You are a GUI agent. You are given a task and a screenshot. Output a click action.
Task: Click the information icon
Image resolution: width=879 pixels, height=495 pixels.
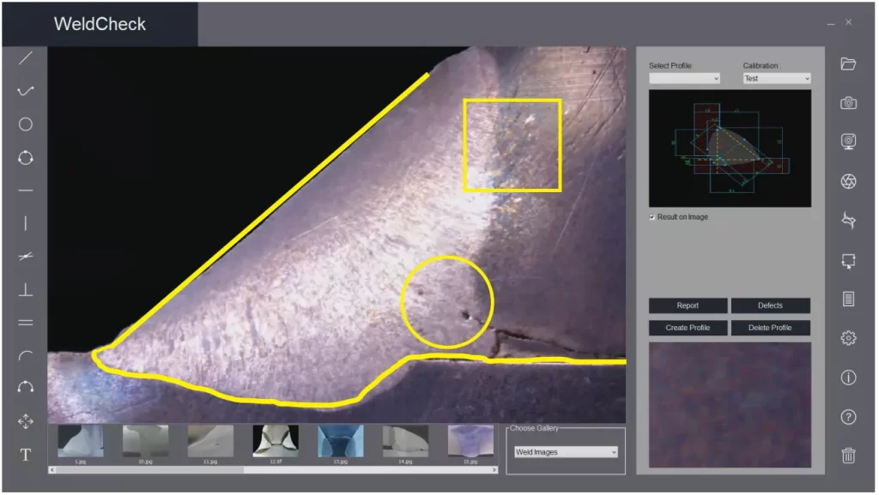pos(848,378)
